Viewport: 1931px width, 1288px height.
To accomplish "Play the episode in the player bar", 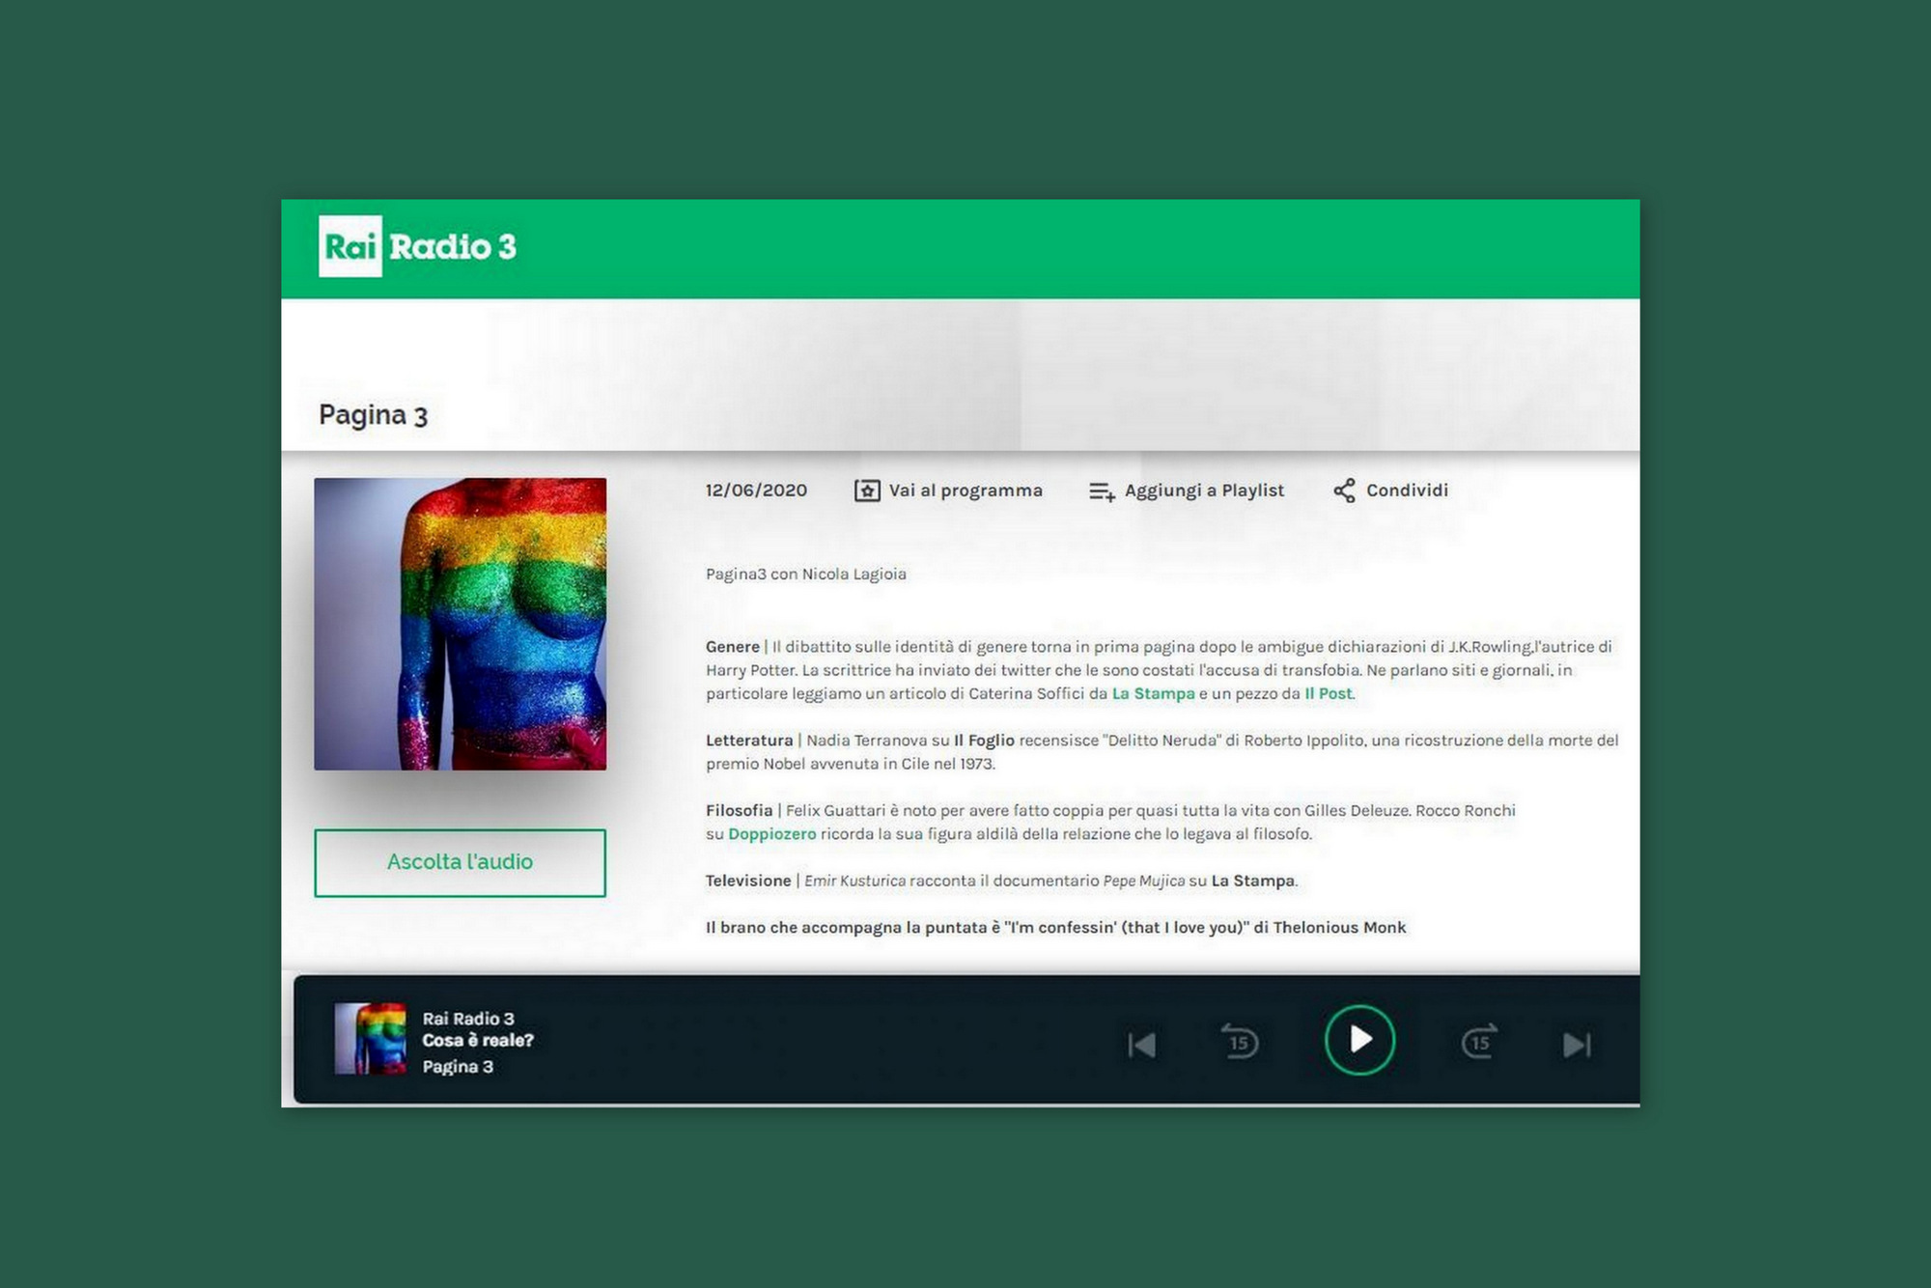I will (1359, 1040).
